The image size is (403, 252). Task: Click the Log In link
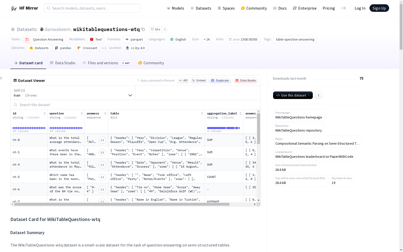pos(360,8)
